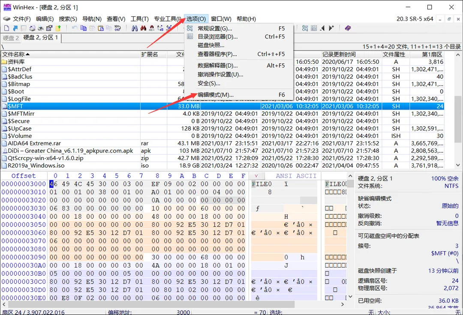Viewport: 463px width, 315px height.
Task: Switch to the 硬盘 2 tab
Action: [x=11, y=38]
